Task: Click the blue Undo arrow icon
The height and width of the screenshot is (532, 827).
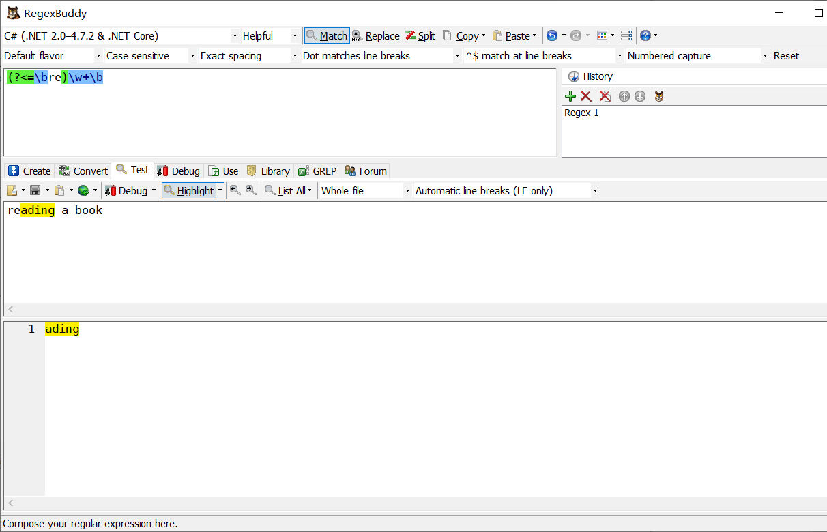Action: (x=552, y=35)
